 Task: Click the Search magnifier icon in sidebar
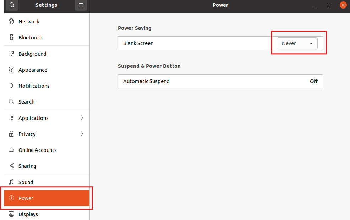point(11,102)
